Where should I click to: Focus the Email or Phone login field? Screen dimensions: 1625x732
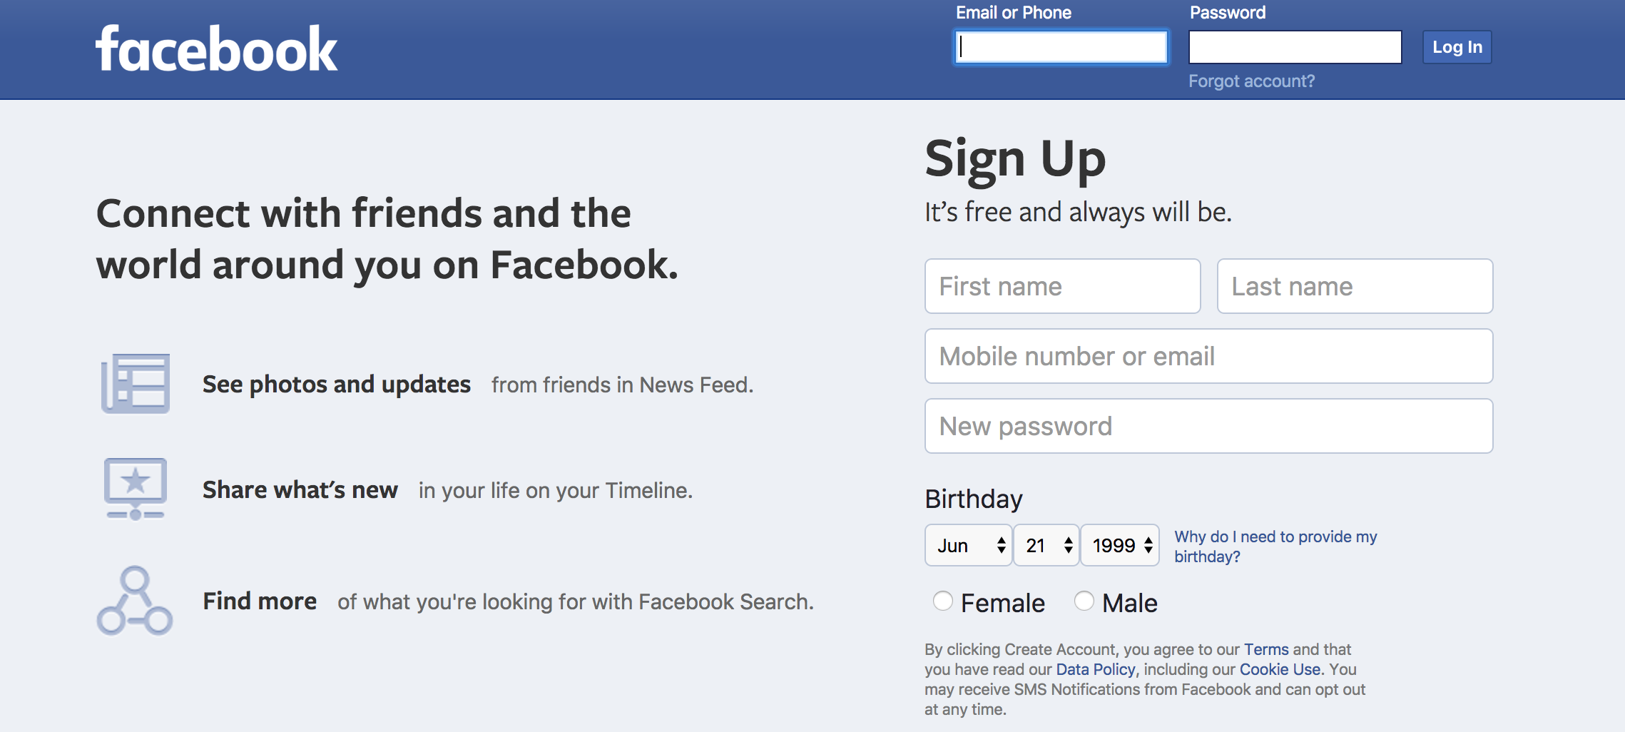point(1061,47)
